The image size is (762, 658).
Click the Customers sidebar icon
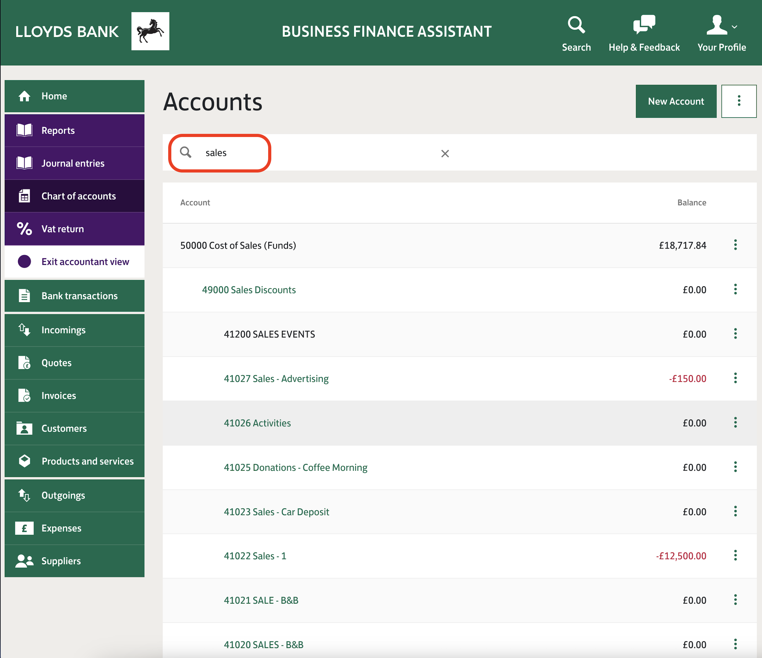point(24,429)
